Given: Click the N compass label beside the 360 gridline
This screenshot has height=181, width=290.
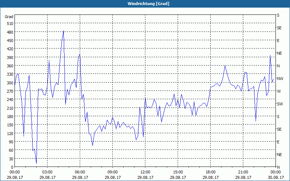Looking at the screenshot, I should point(278,66).
